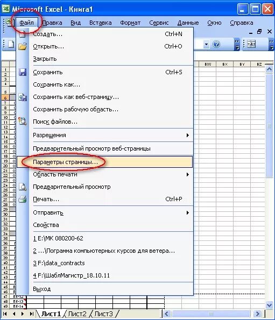The height and width of the screenshot is (320, 275).
Task: Click the Excel workbook icon in menu bar
Action: 9,23
